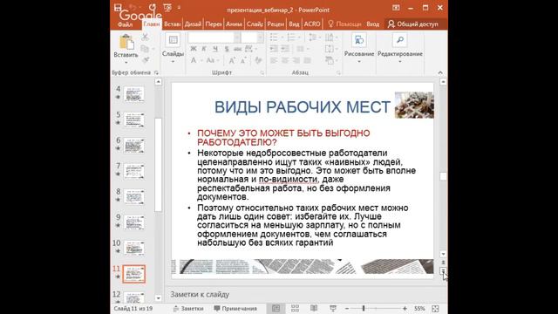Select the Format Painter brush icon
This screenshot has width=558, height=314.
pos(146,60)
